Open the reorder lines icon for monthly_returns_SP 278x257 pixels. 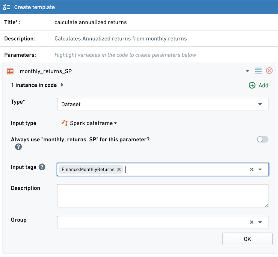(258, 71)
